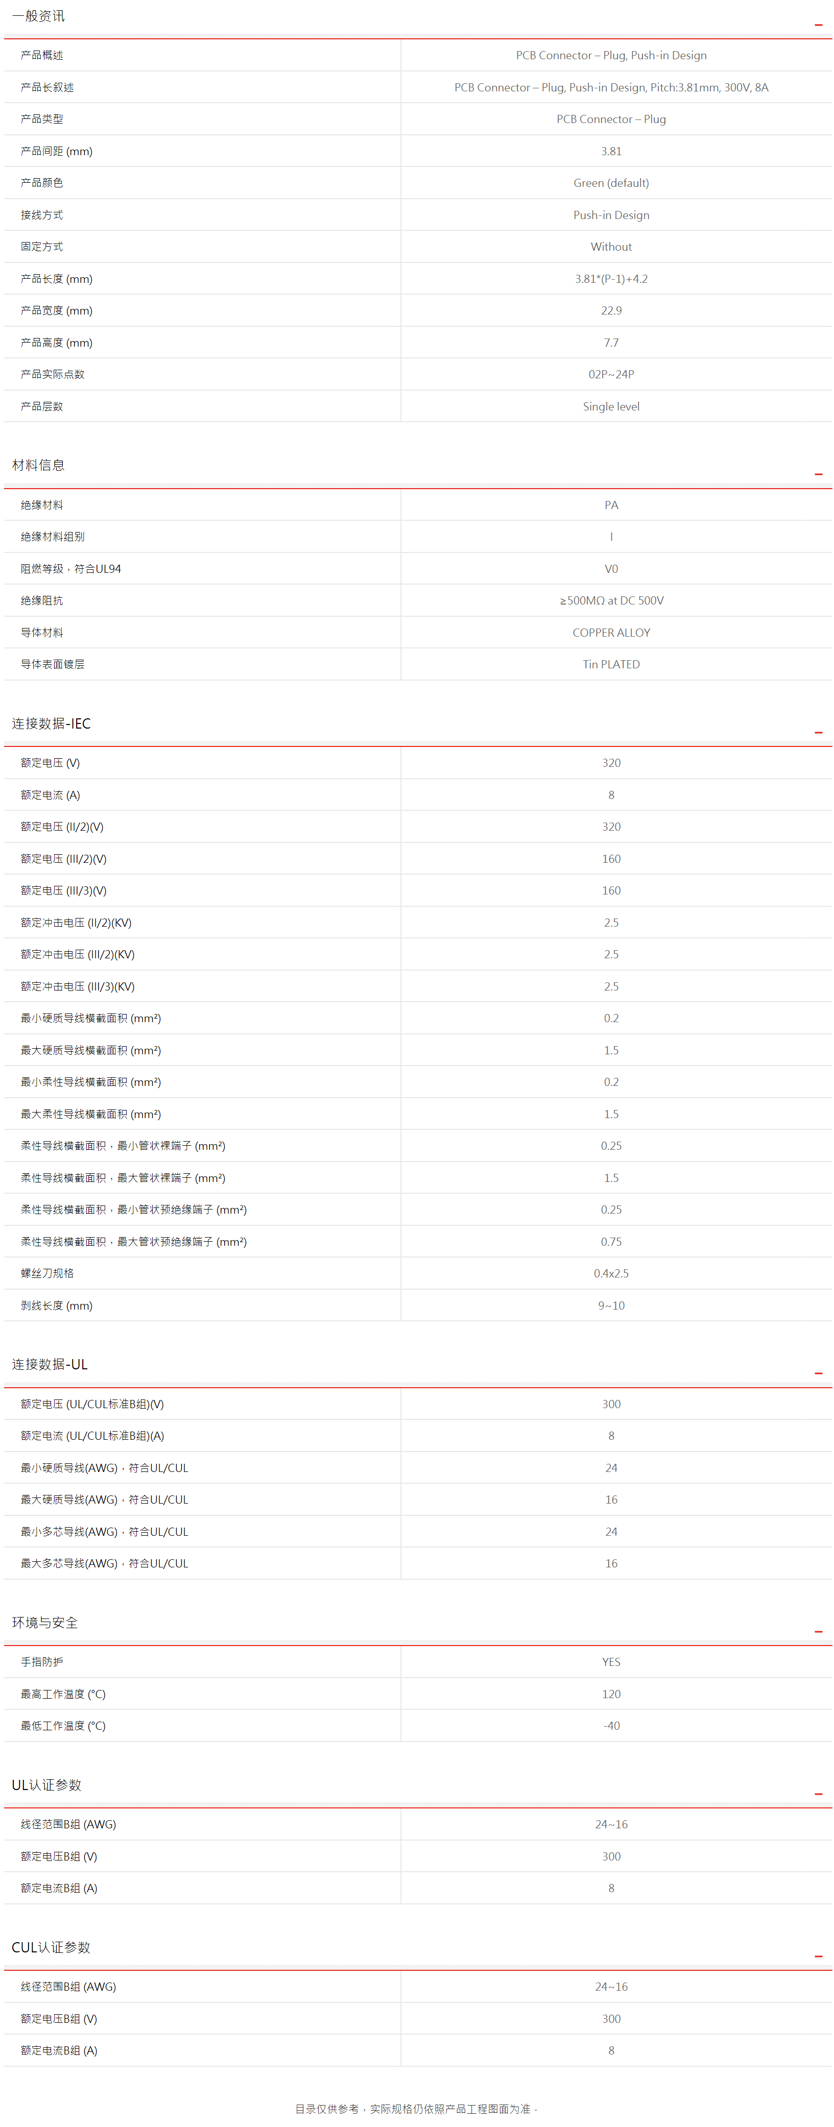
Task: Click the 环境与安全 section title
Action: tap(44, 1623)
